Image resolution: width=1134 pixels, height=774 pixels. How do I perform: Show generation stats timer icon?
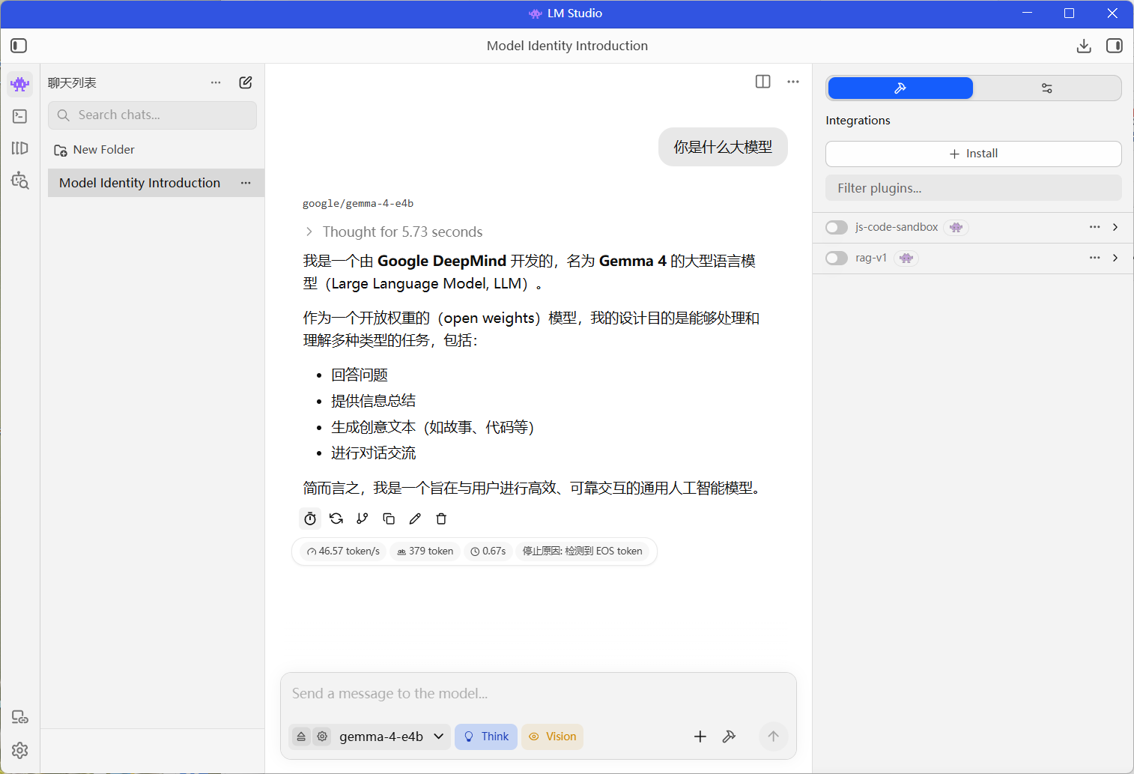click(310, 518)
